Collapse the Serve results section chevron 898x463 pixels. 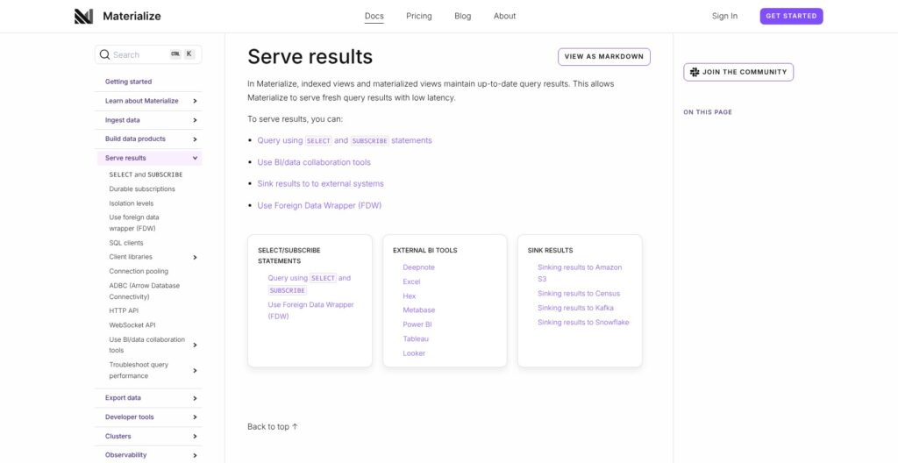196,158
